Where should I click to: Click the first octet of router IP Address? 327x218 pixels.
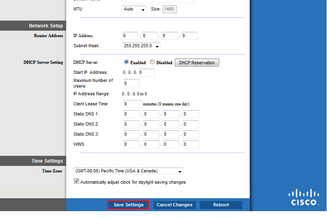130,36
